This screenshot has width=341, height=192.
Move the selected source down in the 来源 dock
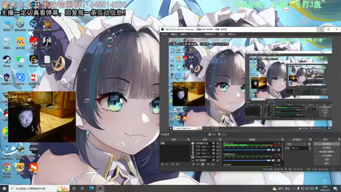click(x=213, y=164)
